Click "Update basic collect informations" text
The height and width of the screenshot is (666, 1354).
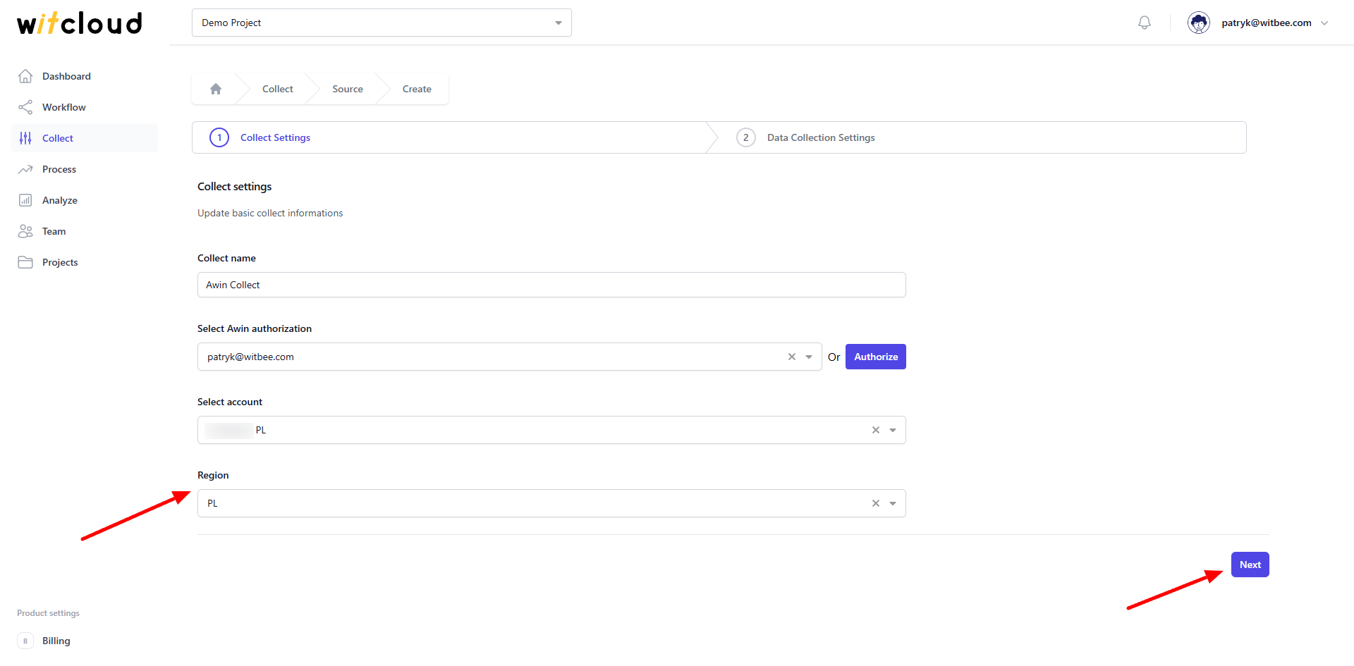(x=270, y=213)
